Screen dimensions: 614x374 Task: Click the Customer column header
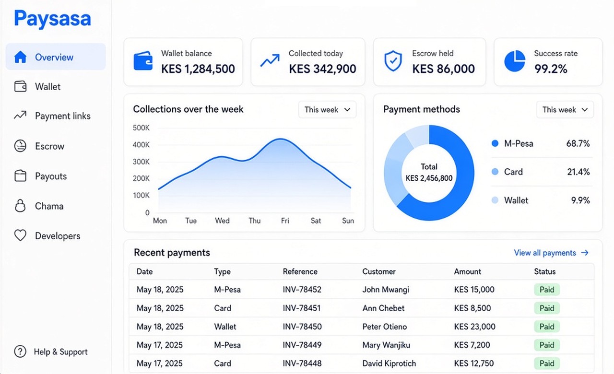coord(379,271)
